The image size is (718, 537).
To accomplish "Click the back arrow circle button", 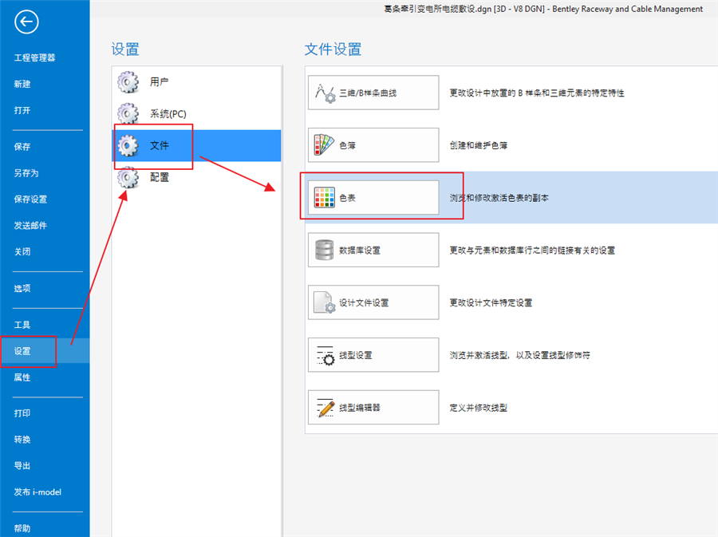I will coord(26,22).
